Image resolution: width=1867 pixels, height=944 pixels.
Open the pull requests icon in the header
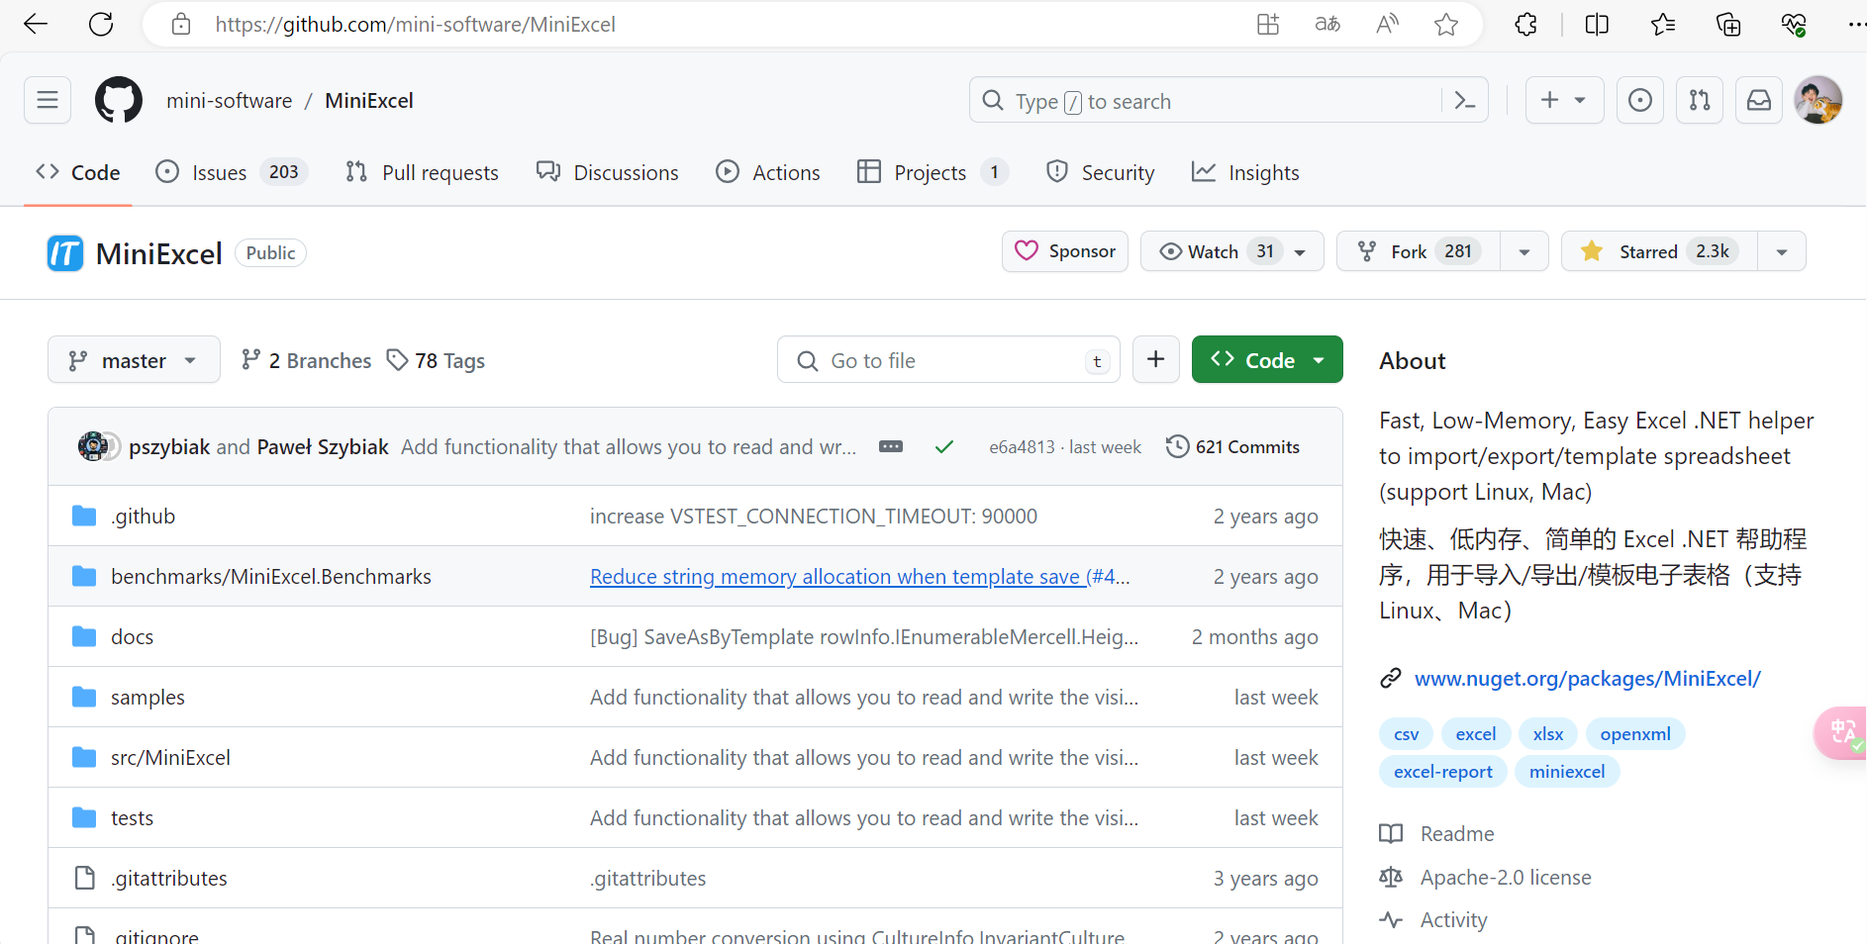tap(1700, 100)
